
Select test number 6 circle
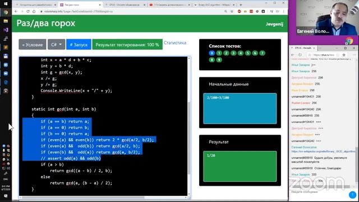coord(255,53)
